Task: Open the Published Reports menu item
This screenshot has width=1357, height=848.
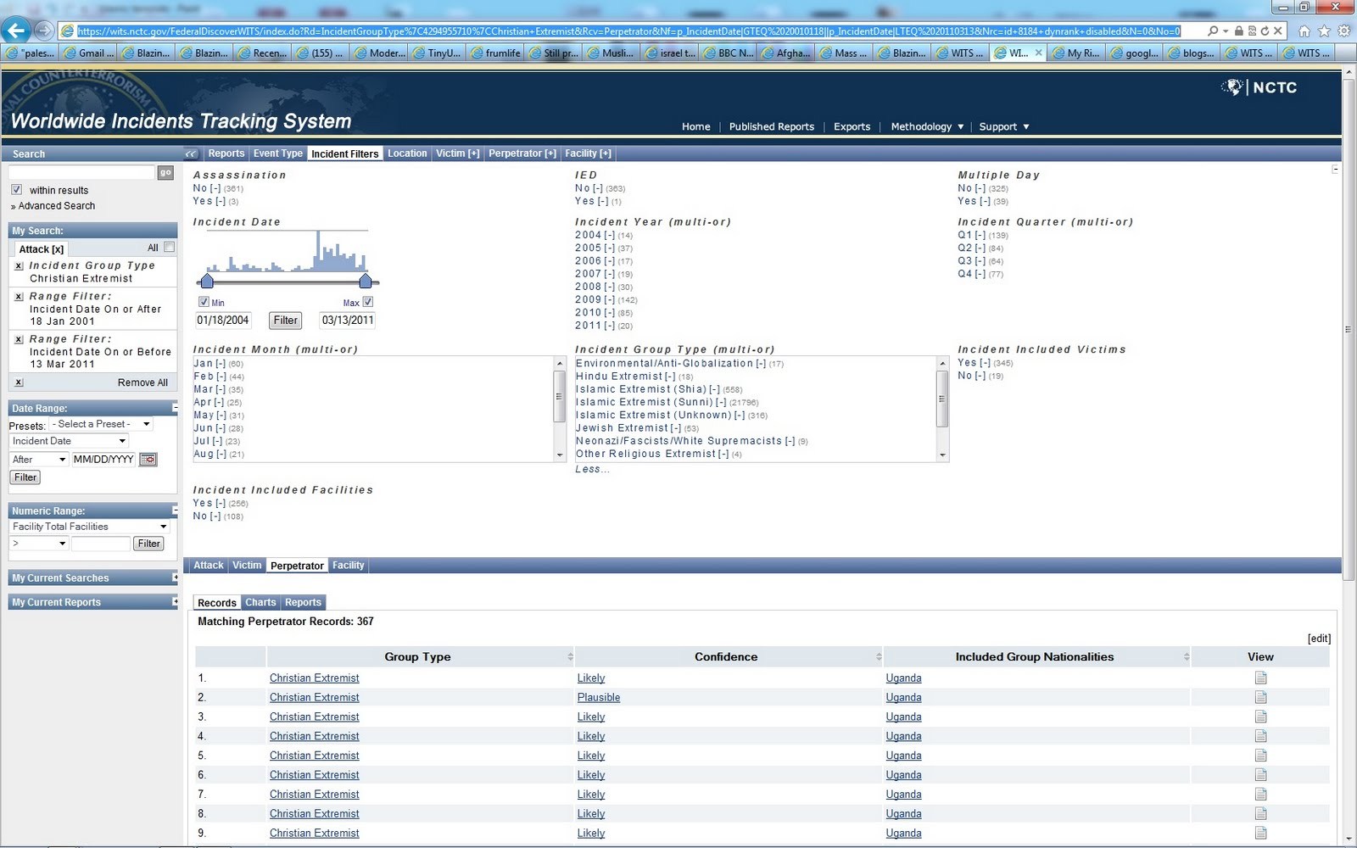Action: pos(771,126)
